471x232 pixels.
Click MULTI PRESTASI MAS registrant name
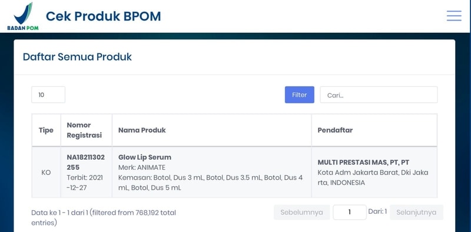click(x=363, y=163)
